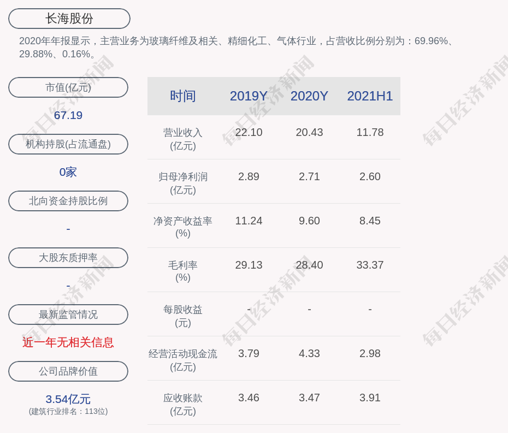508x433 pixels.
Task: Select the 北向资金持股比例 label pill
Action: [68, 201]
